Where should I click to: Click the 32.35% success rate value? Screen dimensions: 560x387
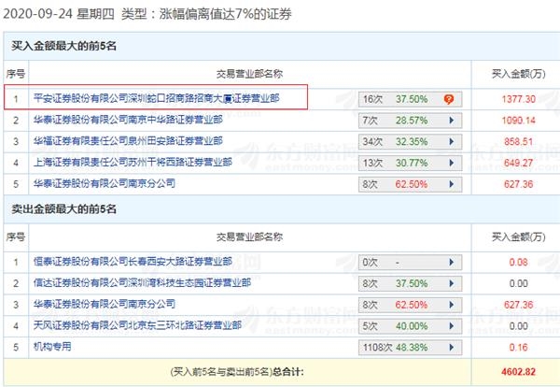[x=412, y=142]
